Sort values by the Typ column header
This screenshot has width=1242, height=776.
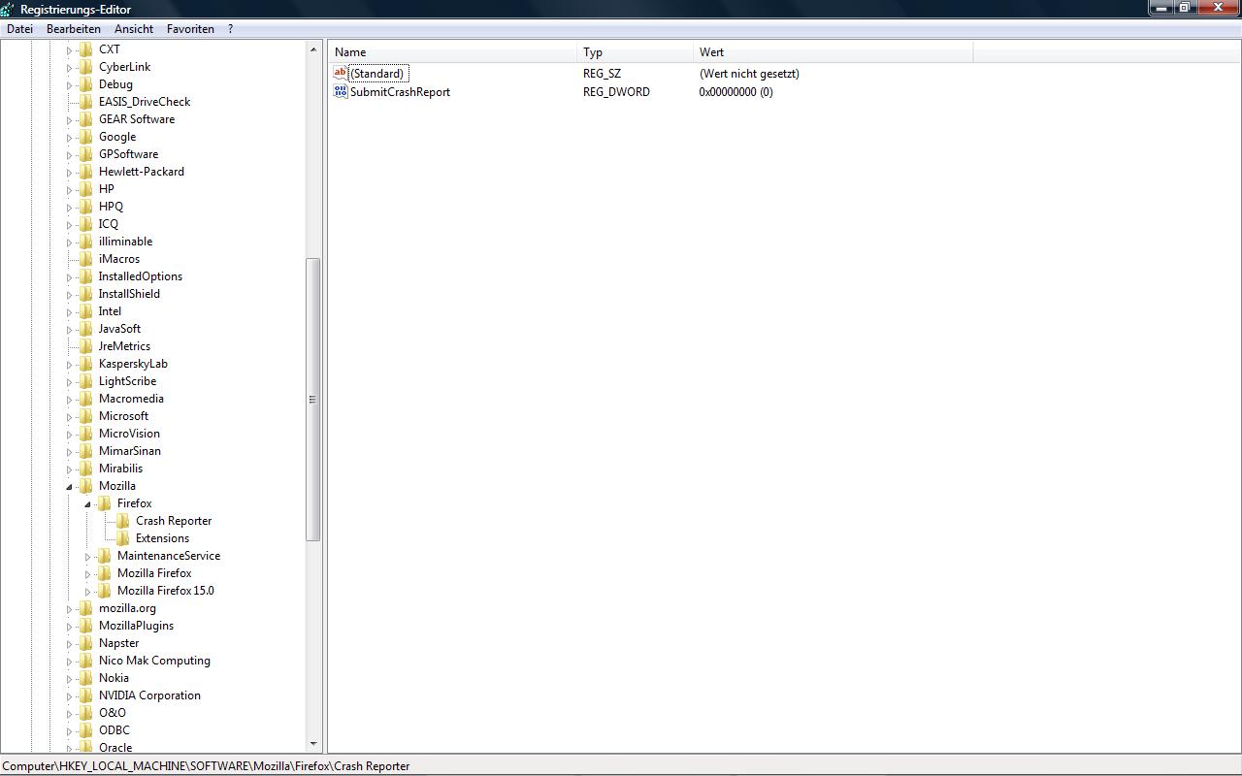637,52
